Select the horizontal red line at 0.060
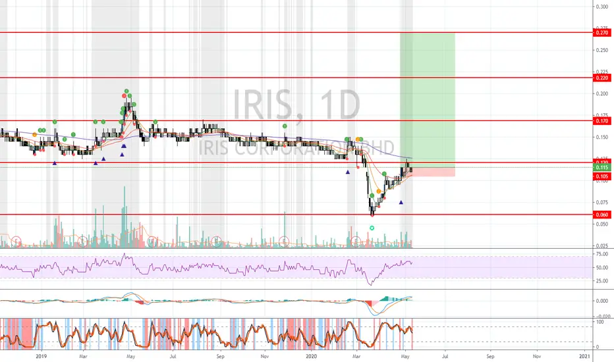The image size is (614, 362). coord(296,214)
